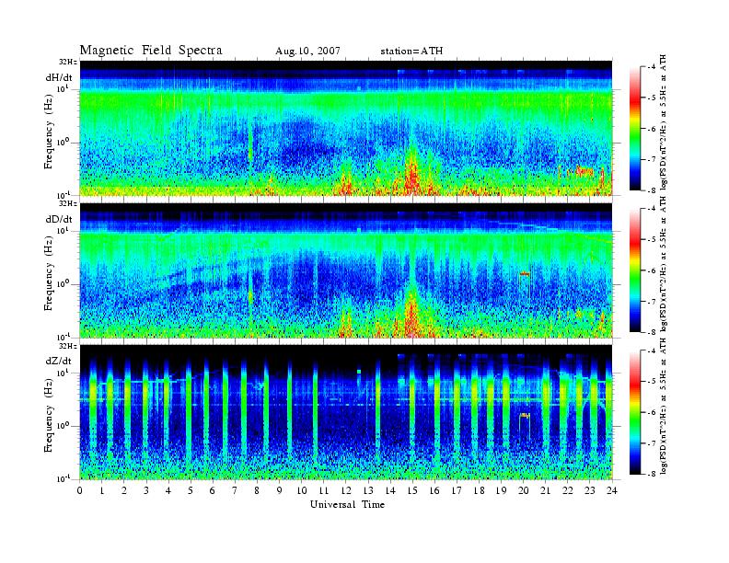Click hour tick '17' on the time axis
729x563 pixels.
point(457,491)
